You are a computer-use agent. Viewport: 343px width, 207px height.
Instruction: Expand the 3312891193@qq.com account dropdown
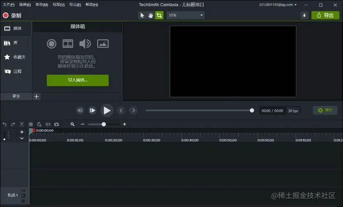[278, 5]
